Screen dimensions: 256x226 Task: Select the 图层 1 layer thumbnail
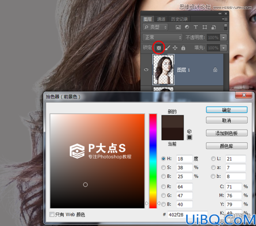click(x=163, y=70)
